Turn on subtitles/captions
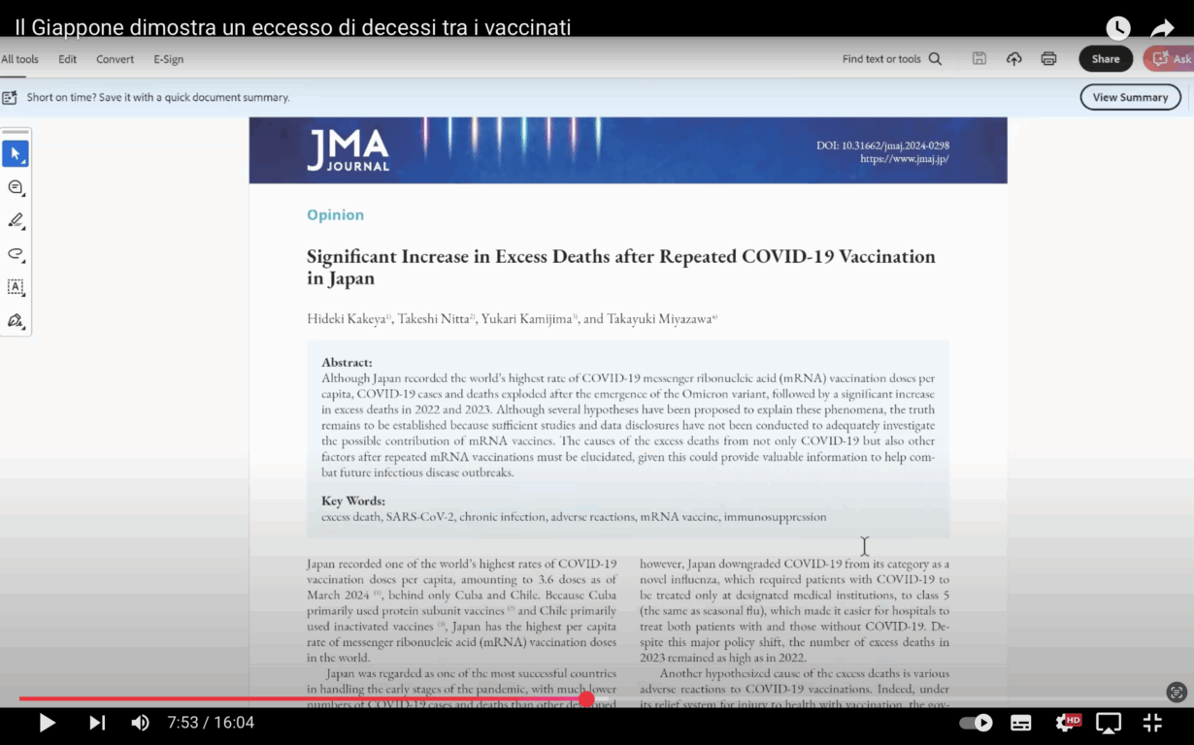Screen dimensions: 1194x745 click(x=1021, y=723)
